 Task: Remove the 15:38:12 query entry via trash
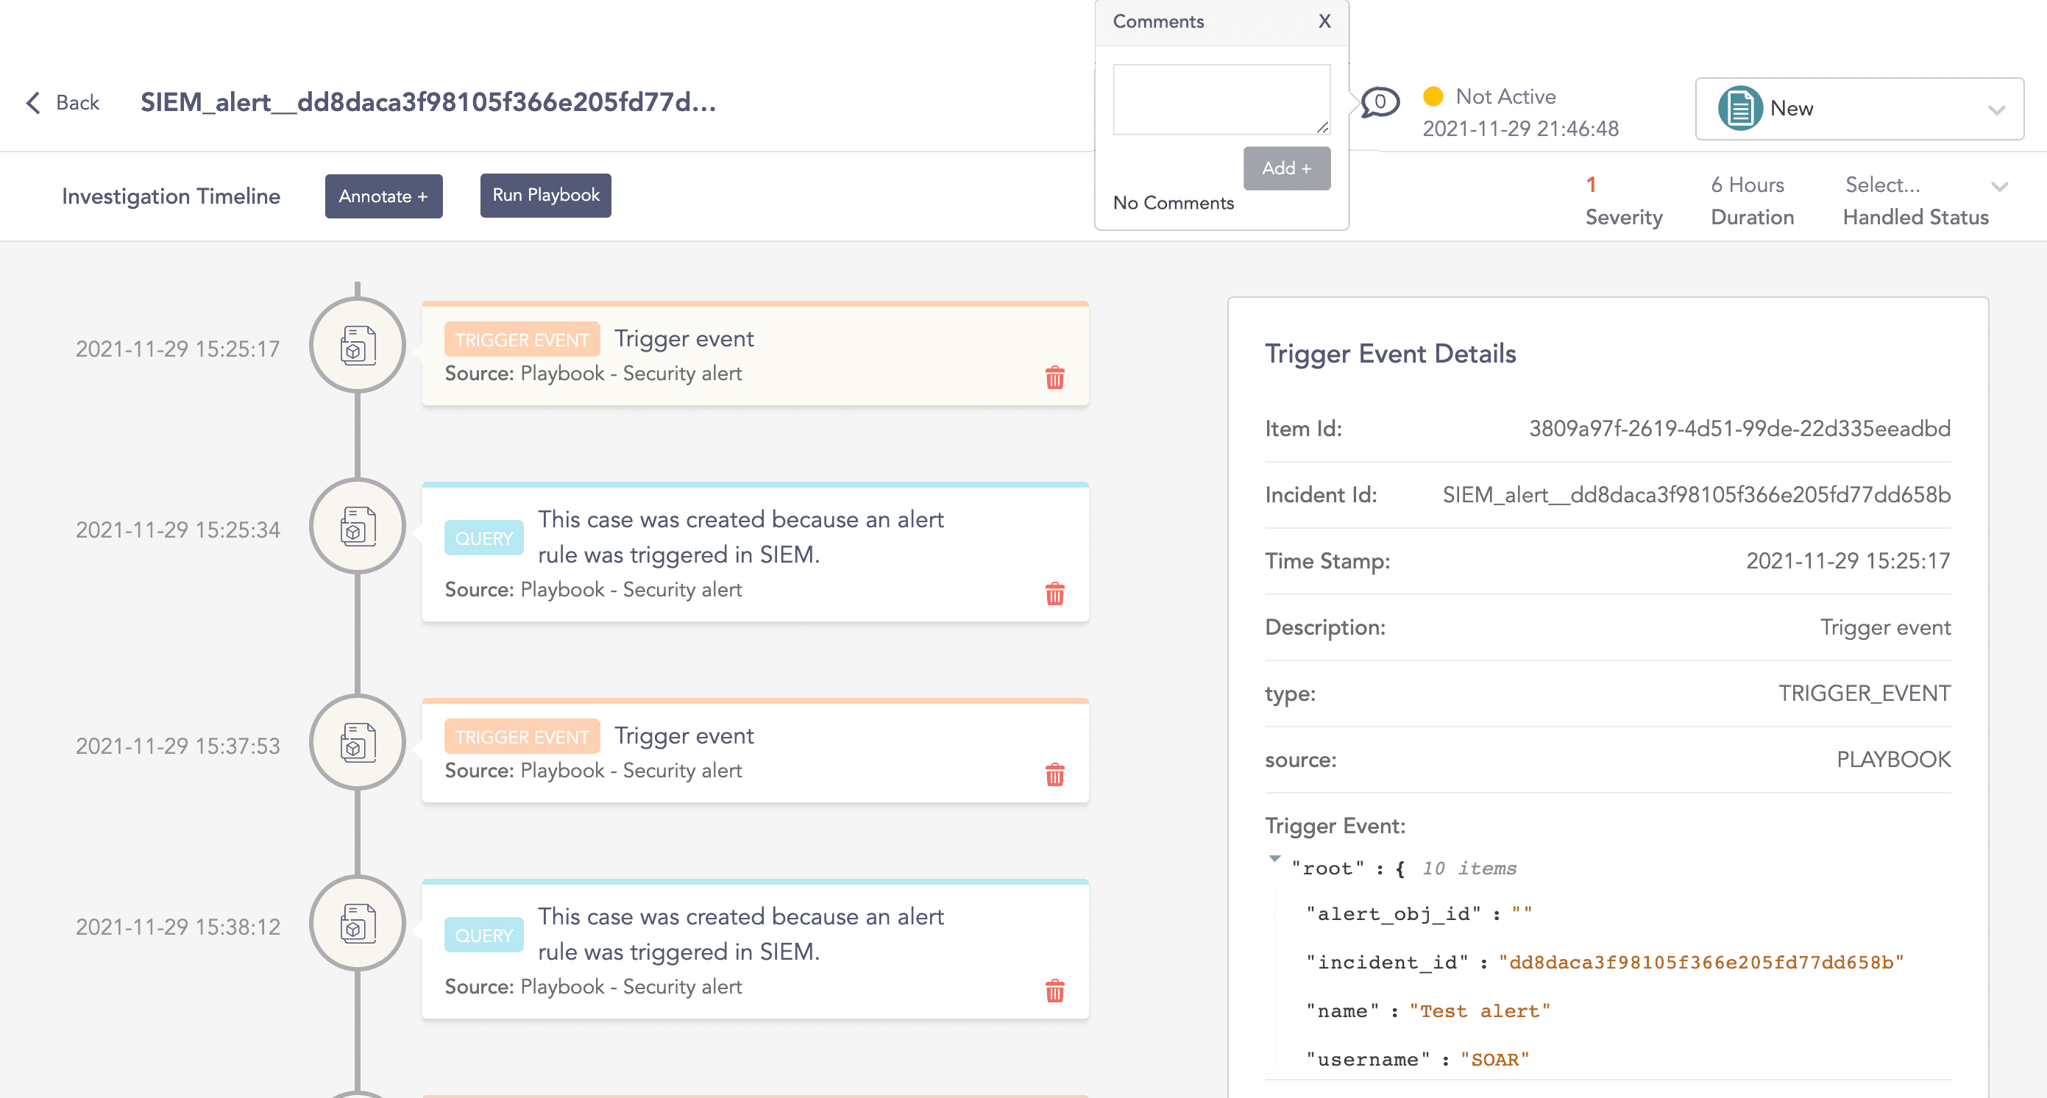tap(1054, 991)
